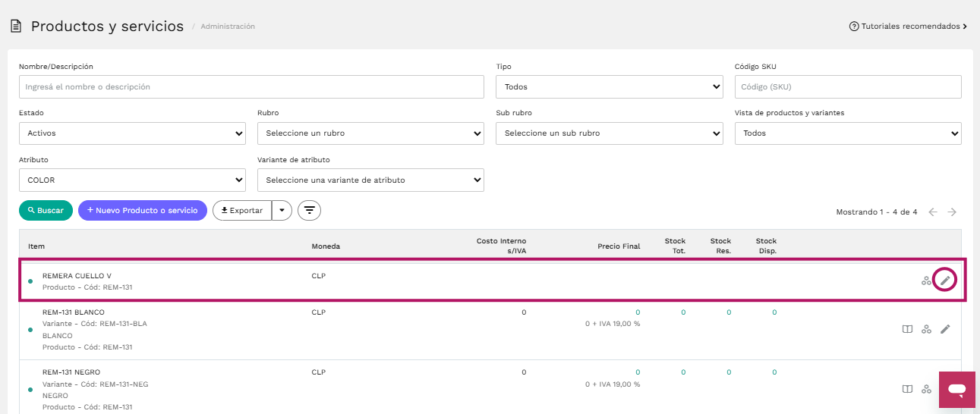The image size is (980, 414).
Task: Open the Rubro selection dropdown
Action: coord(370,133)
